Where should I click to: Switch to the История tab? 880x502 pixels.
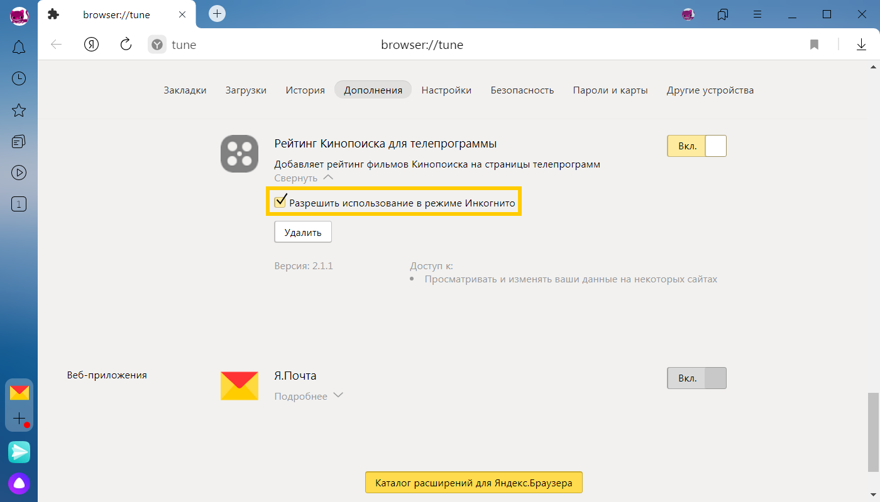tap(305, 90)
